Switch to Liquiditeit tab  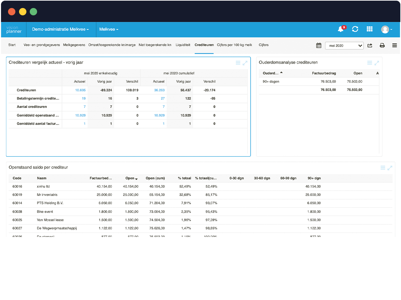click(183, 45)
